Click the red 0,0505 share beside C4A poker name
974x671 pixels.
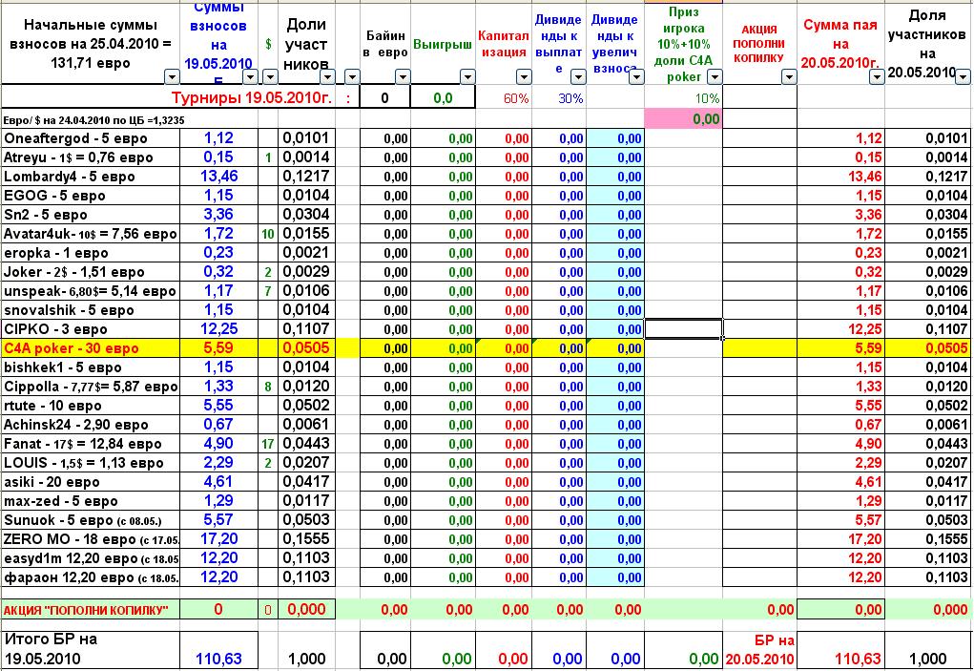pyautogui.click(x=306, y=348)
